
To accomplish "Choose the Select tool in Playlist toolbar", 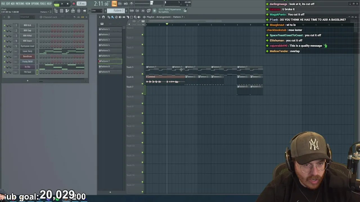I will [x=131, y=17].
